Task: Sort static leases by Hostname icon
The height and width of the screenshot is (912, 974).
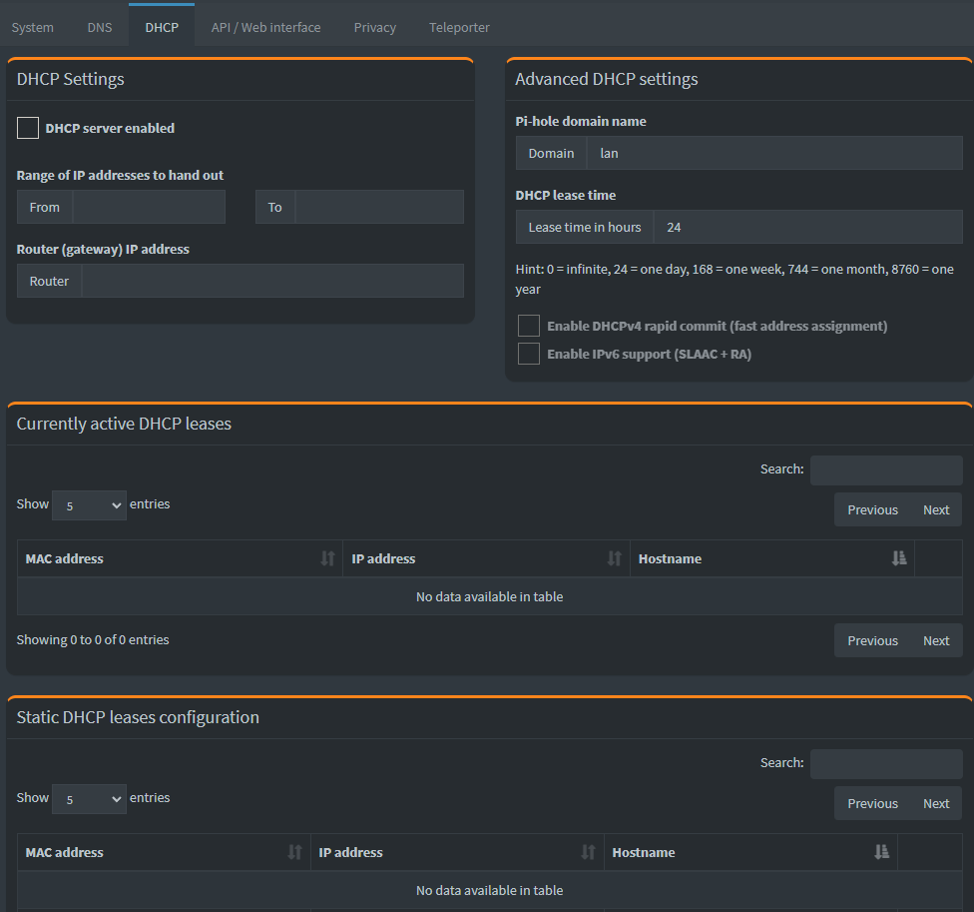Action: 881,852
